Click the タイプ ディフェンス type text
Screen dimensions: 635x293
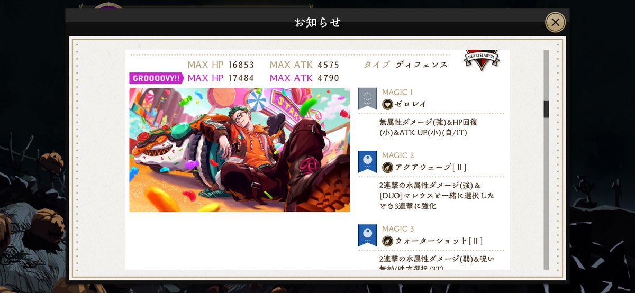pyautogui.click(x=405, y=65)
